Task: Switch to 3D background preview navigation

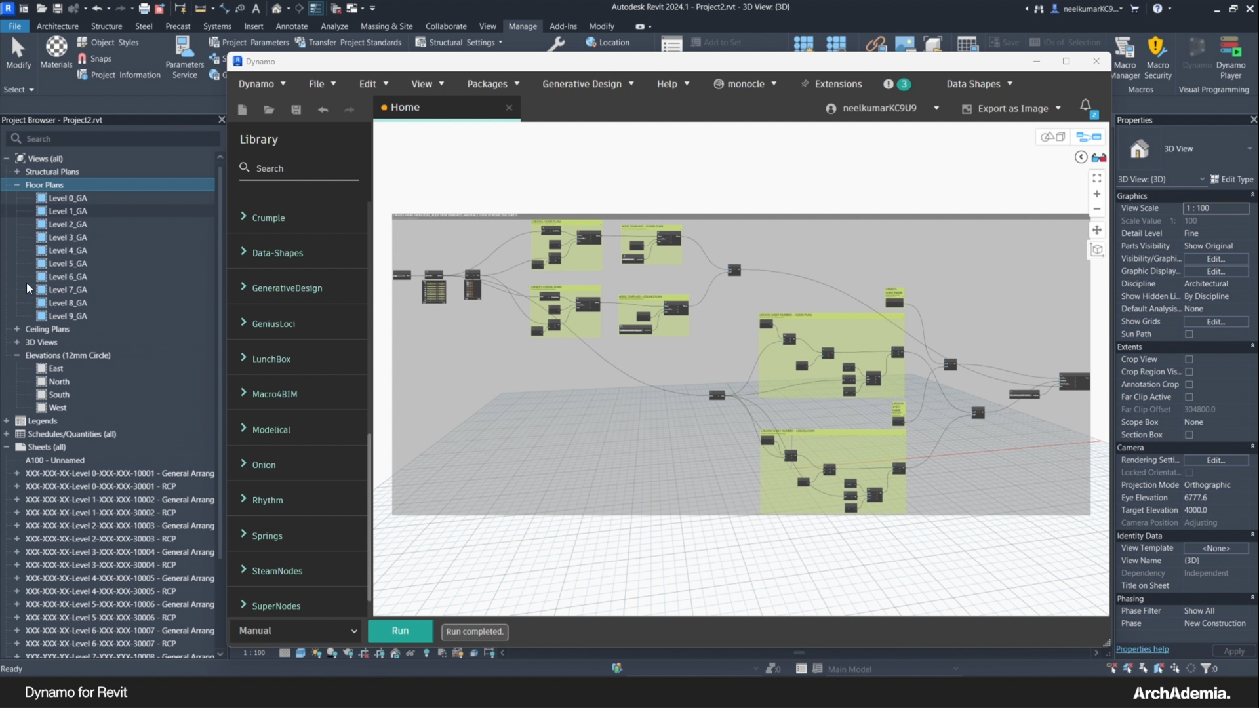Action: 1053,136
